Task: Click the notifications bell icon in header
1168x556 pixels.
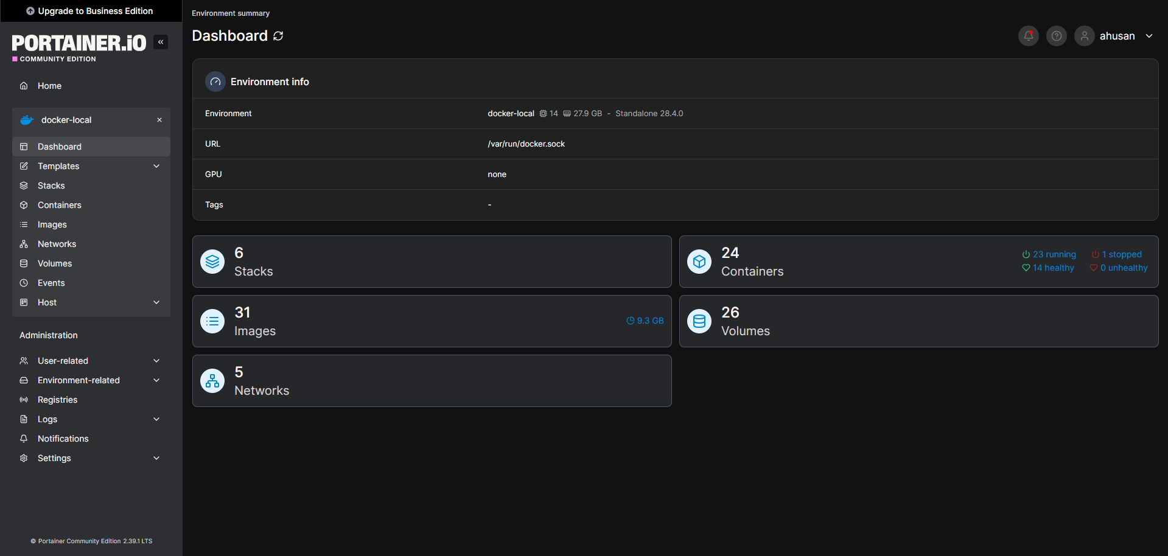Action: coord(1028,36)
